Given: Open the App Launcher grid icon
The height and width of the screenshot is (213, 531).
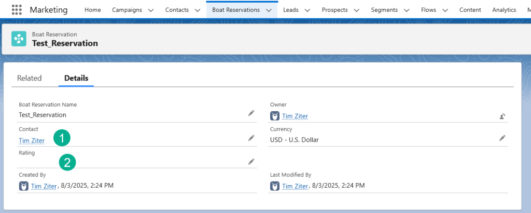Looking at the screenshot, I should click(17, 10).
